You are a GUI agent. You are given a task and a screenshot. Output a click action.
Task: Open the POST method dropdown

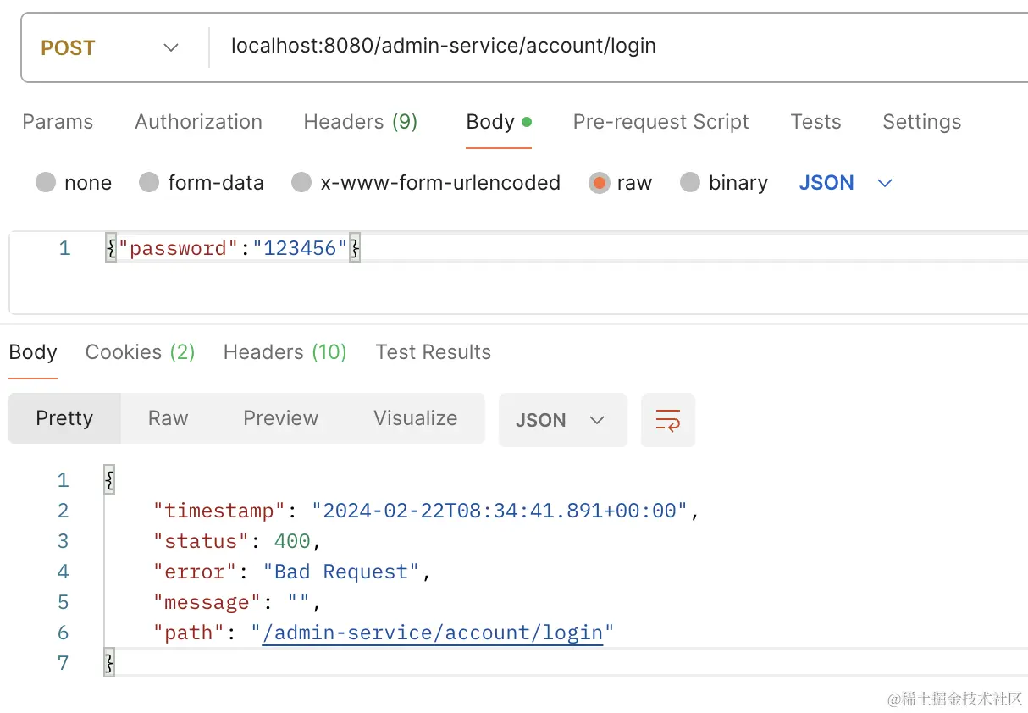pos(110,47)
